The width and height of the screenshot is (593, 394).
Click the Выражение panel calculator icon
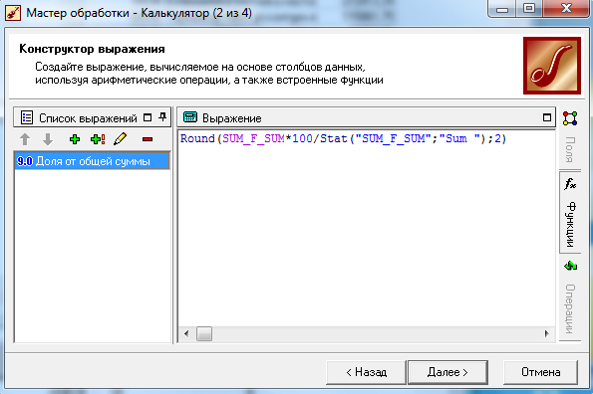click(x=190, y=117)
